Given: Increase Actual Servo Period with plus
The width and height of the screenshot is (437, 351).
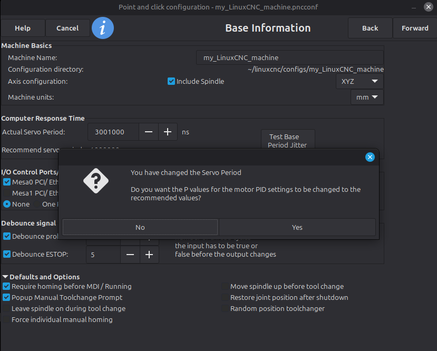Looking at the screenshot, I should click(x=168, y=132).
